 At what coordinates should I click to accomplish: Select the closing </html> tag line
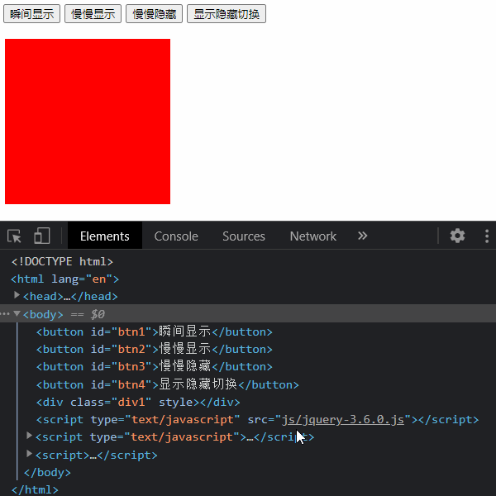(35, 489)
